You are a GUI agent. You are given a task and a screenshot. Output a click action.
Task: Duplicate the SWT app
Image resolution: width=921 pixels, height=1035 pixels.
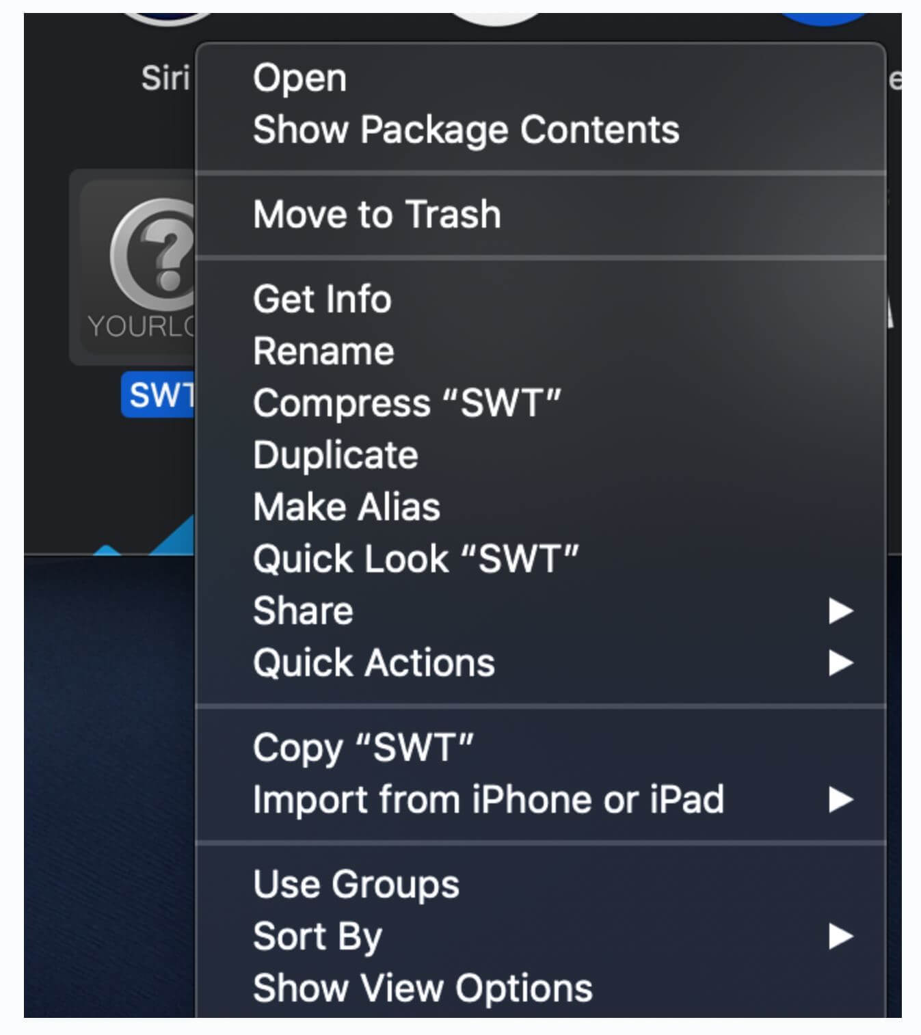[335, 455]
